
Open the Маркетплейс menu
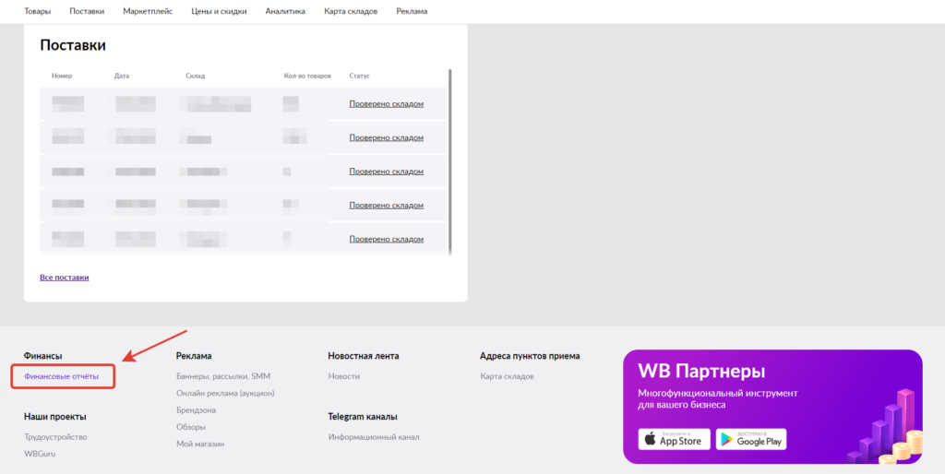pos(148,11)
